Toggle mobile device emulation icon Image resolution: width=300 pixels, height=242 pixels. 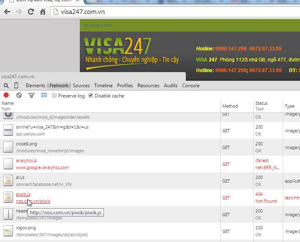16,86
